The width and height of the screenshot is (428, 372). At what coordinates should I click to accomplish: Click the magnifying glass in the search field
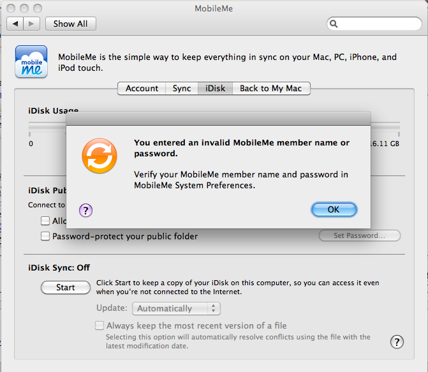pyautogui.click(x=334, y=24)
